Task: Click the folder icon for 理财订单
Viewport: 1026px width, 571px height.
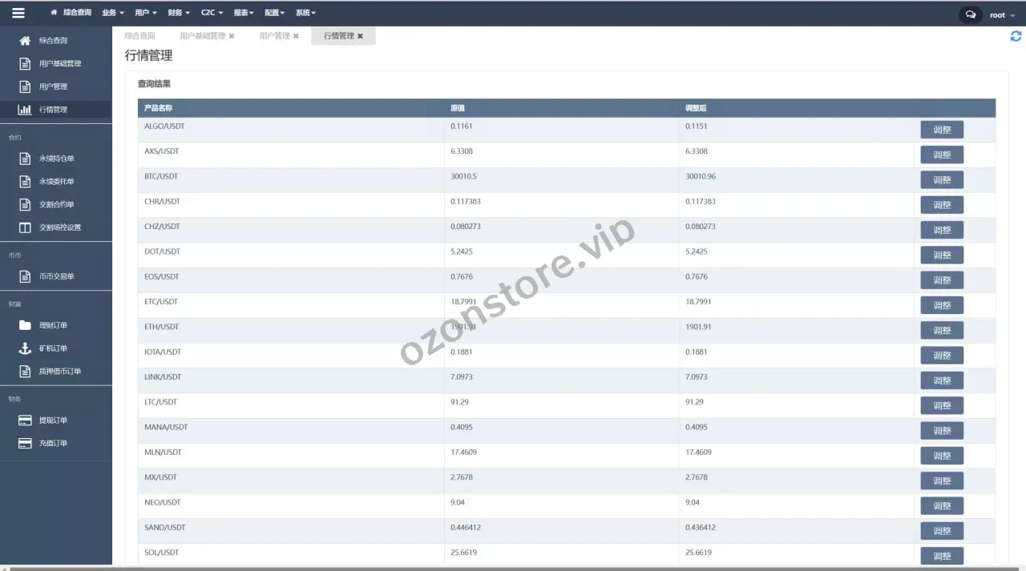Action: tap(25, 325)
